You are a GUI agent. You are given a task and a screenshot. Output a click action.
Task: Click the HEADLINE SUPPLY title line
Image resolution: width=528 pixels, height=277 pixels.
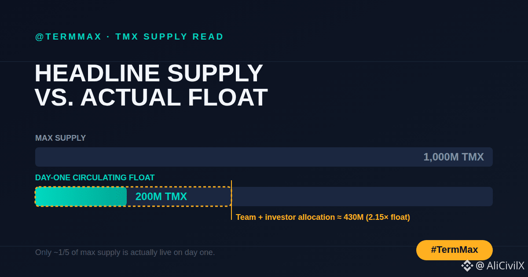pos(149,73)
